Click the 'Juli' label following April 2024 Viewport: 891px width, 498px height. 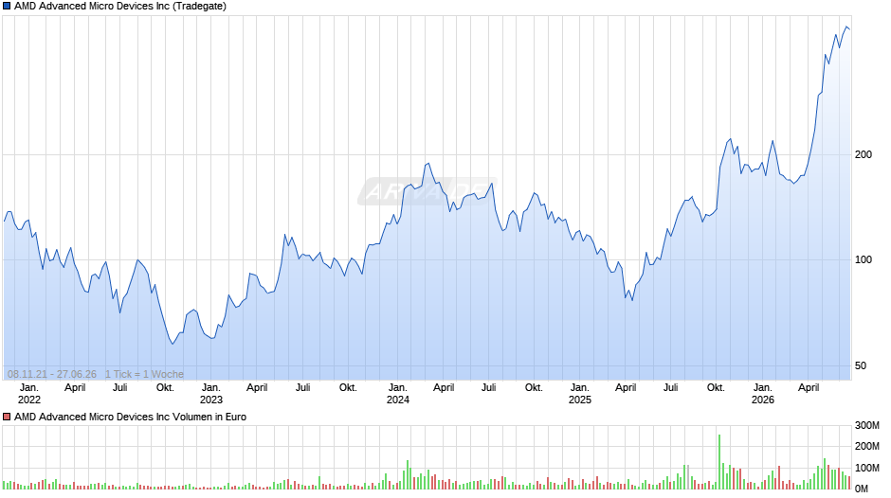tap(489, 388)
